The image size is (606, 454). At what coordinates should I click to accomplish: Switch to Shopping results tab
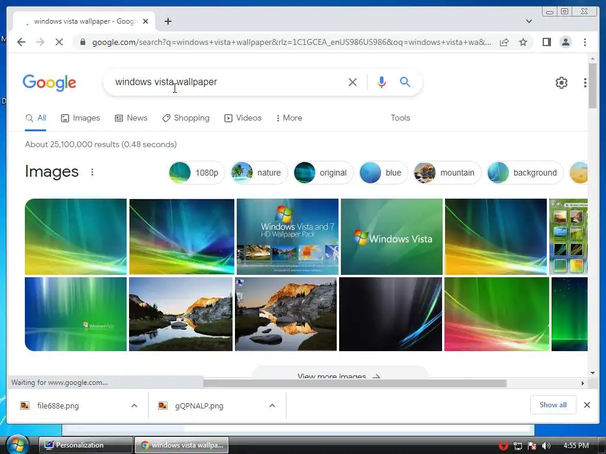pos(186,118)
